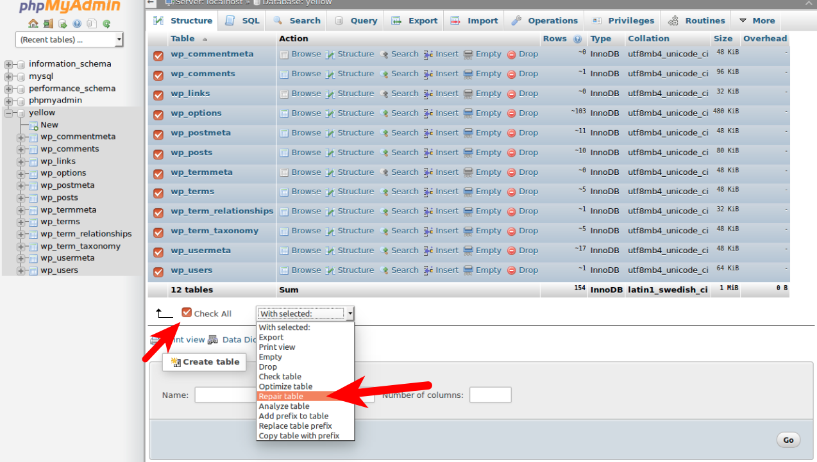The image size is (817, 462).
Task: Switch to the Routines tab
Action: 696,21
